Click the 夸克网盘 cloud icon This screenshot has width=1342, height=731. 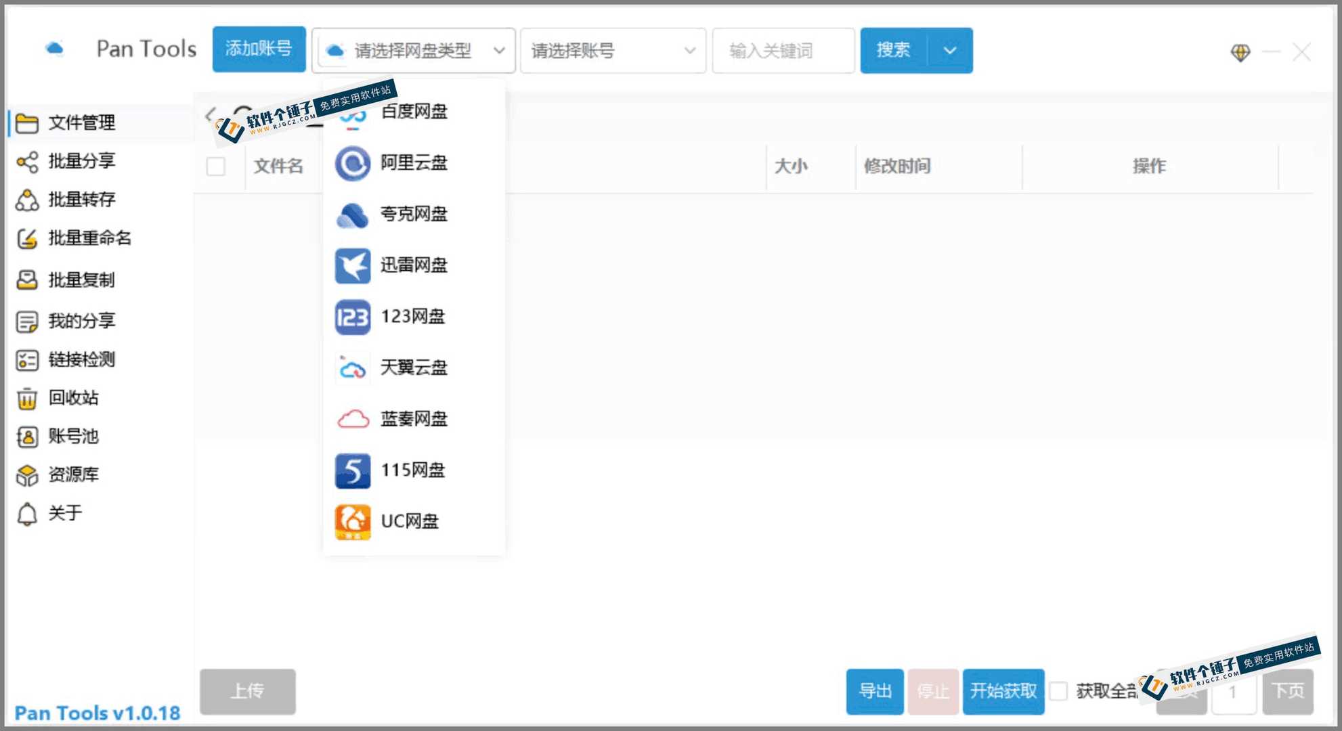353,215
